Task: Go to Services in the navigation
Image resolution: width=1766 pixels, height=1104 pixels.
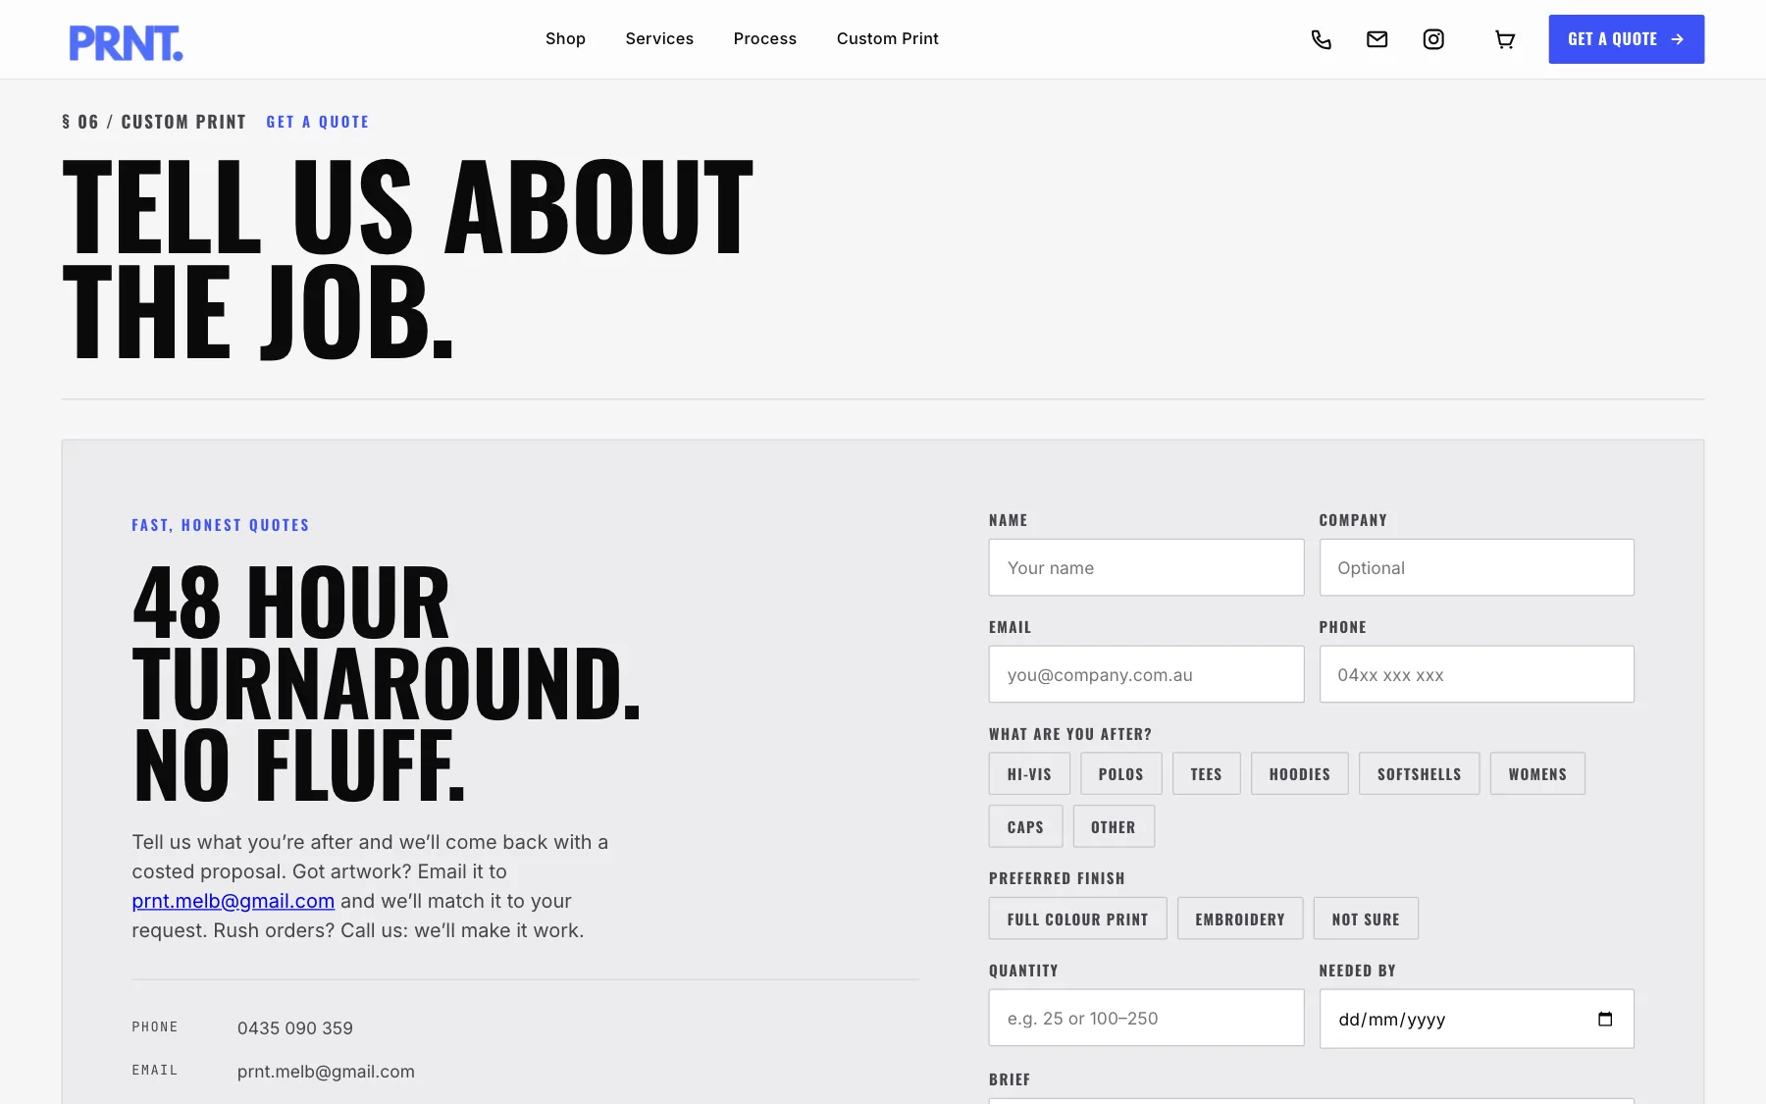Action: point(659,38)
